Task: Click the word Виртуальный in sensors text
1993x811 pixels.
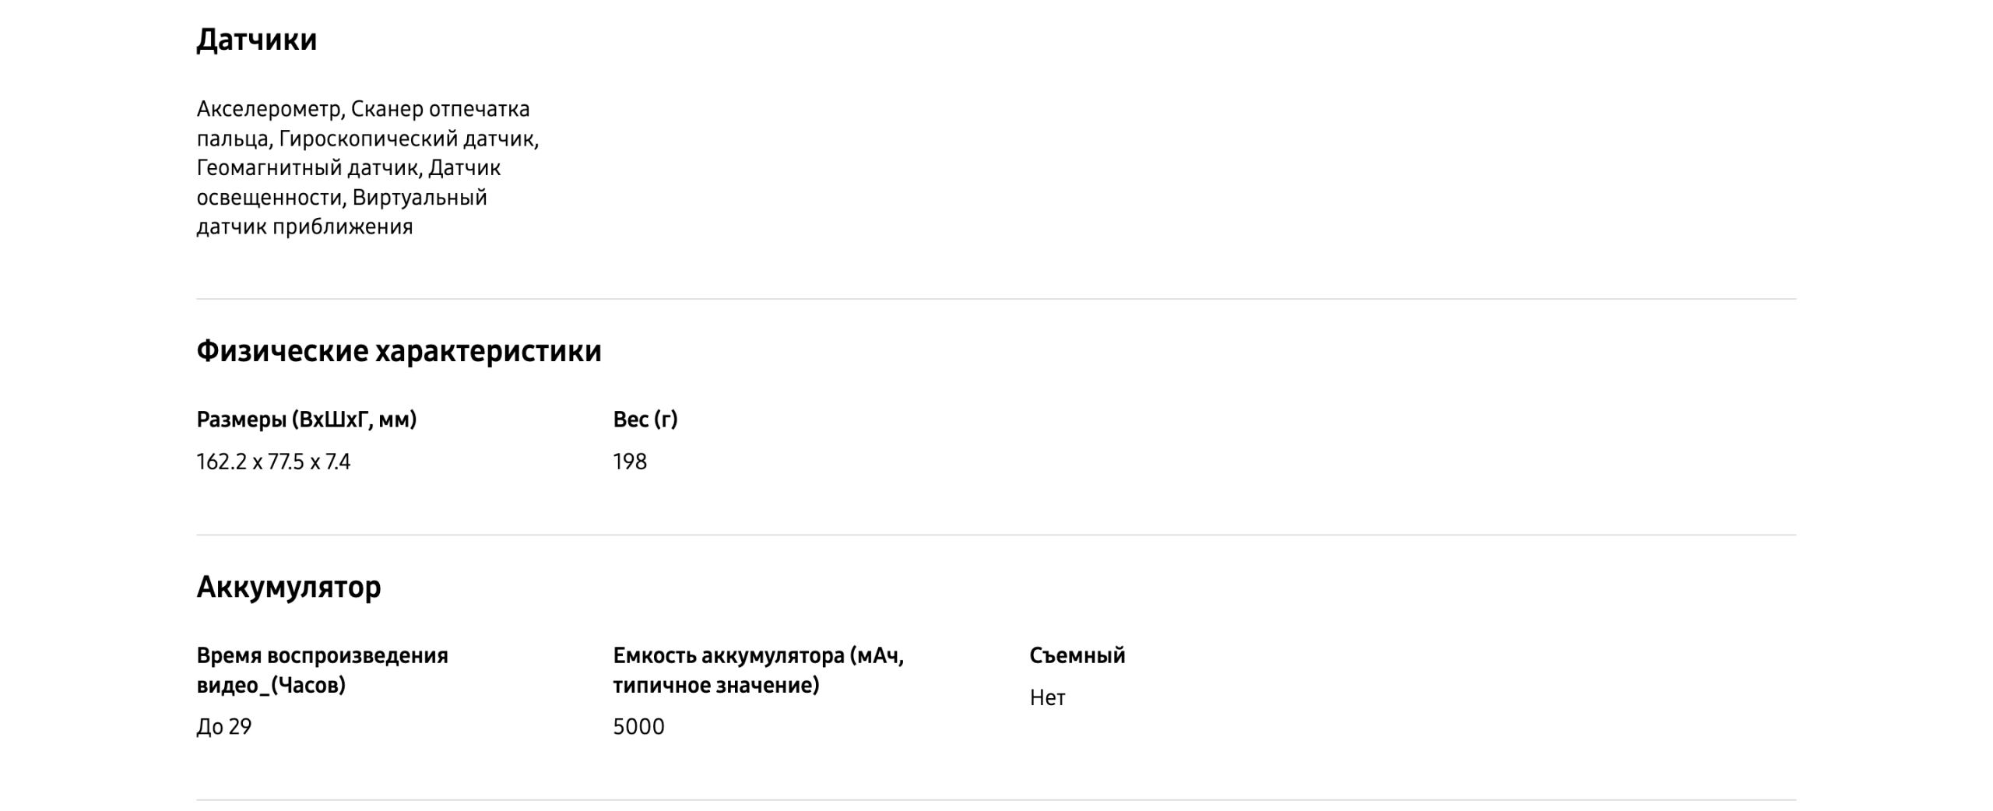Action: (x=420, y=198)
